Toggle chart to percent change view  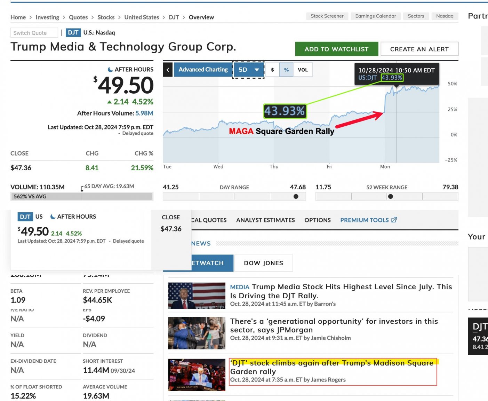[286, 70]
